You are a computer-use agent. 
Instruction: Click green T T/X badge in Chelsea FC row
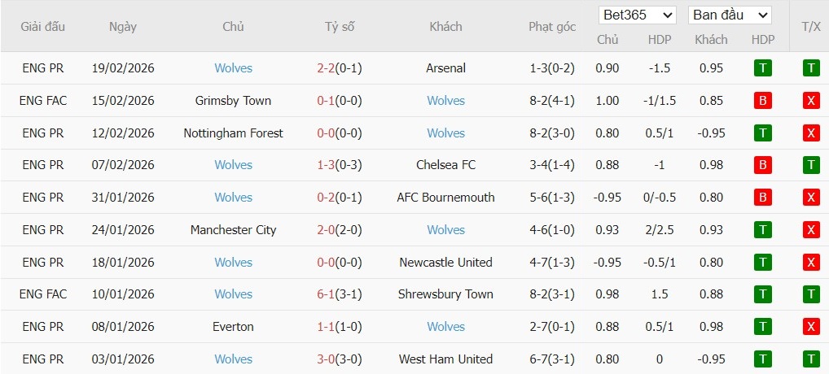(810, 165)
